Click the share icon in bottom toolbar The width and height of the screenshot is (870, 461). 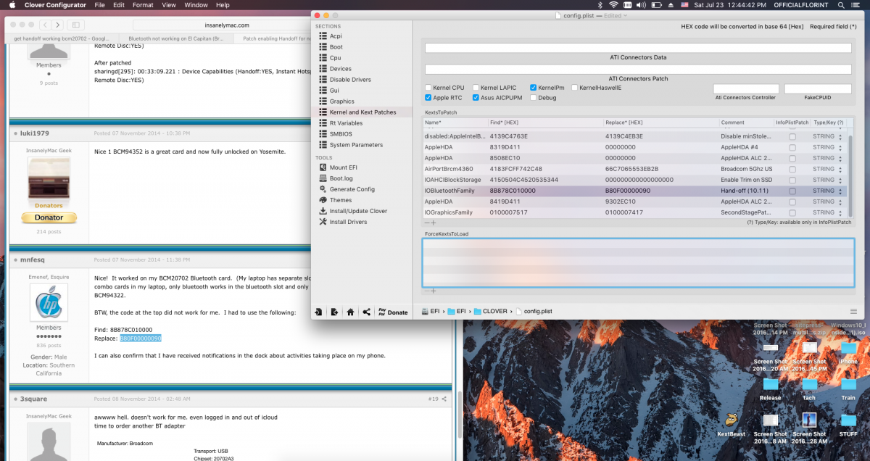pyautogui.click(x=366, y=312)
